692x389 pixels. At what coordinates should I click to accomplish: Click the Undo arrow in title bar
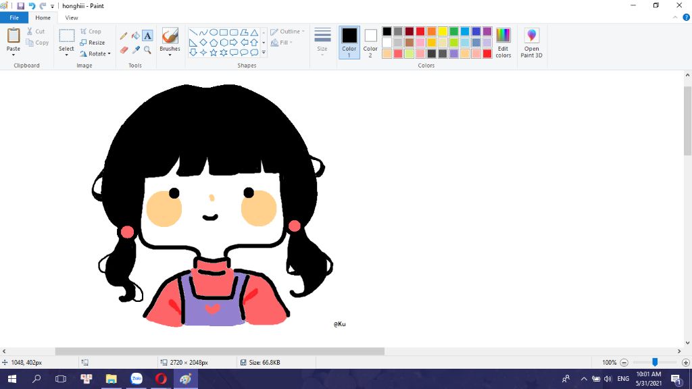32,6
